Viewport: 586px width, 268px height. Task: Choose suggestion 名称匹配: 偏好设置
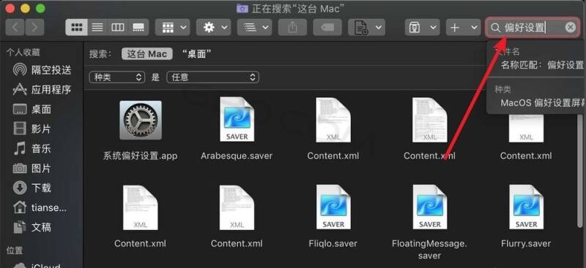pyautogui.click(x=542, y=65)
